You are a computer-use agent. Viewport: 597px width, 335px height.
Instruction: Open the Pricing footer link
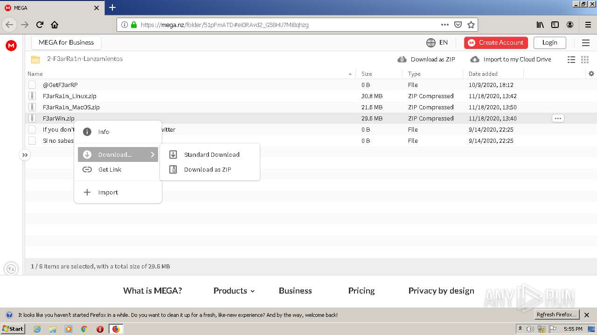361,291
